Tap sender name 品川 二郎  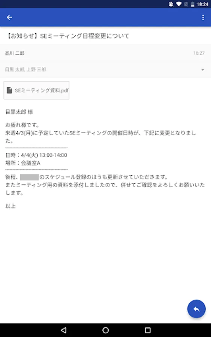pos(15,53)
